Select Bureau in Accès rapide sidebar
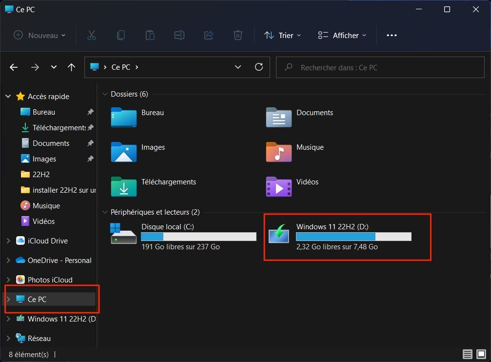The width and height of the screenshot is (491, 362). click(x=44, y=112)
